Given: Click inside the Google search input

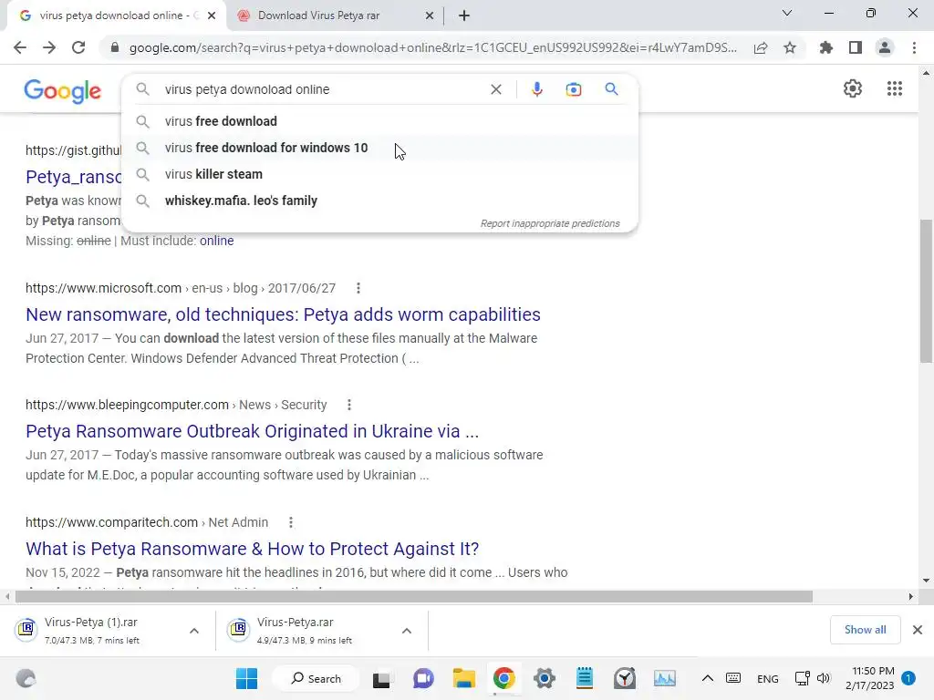Looking at the screenshot, I should [322, 89].
